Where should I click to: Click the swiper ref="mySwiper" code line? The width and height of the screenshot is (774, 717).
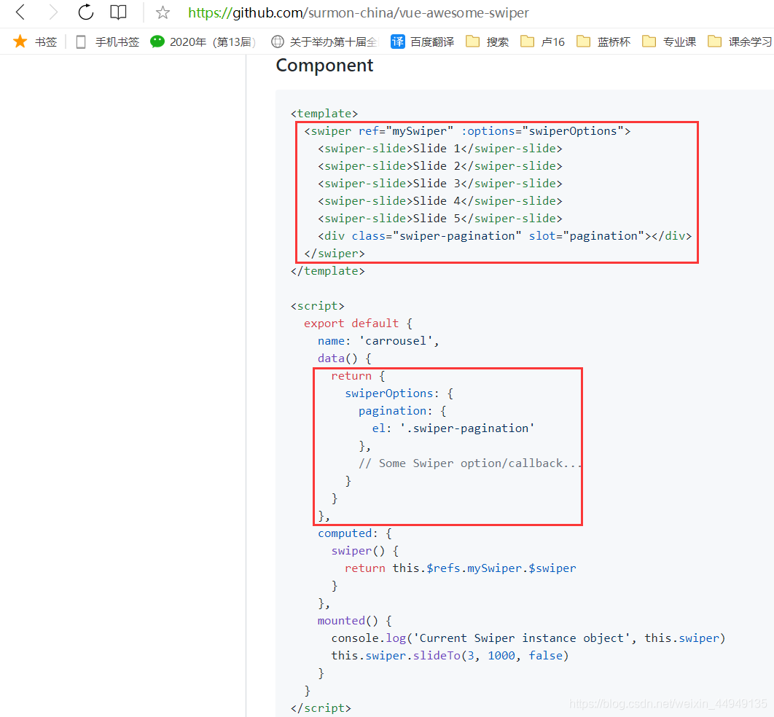[x=467, y=131]
